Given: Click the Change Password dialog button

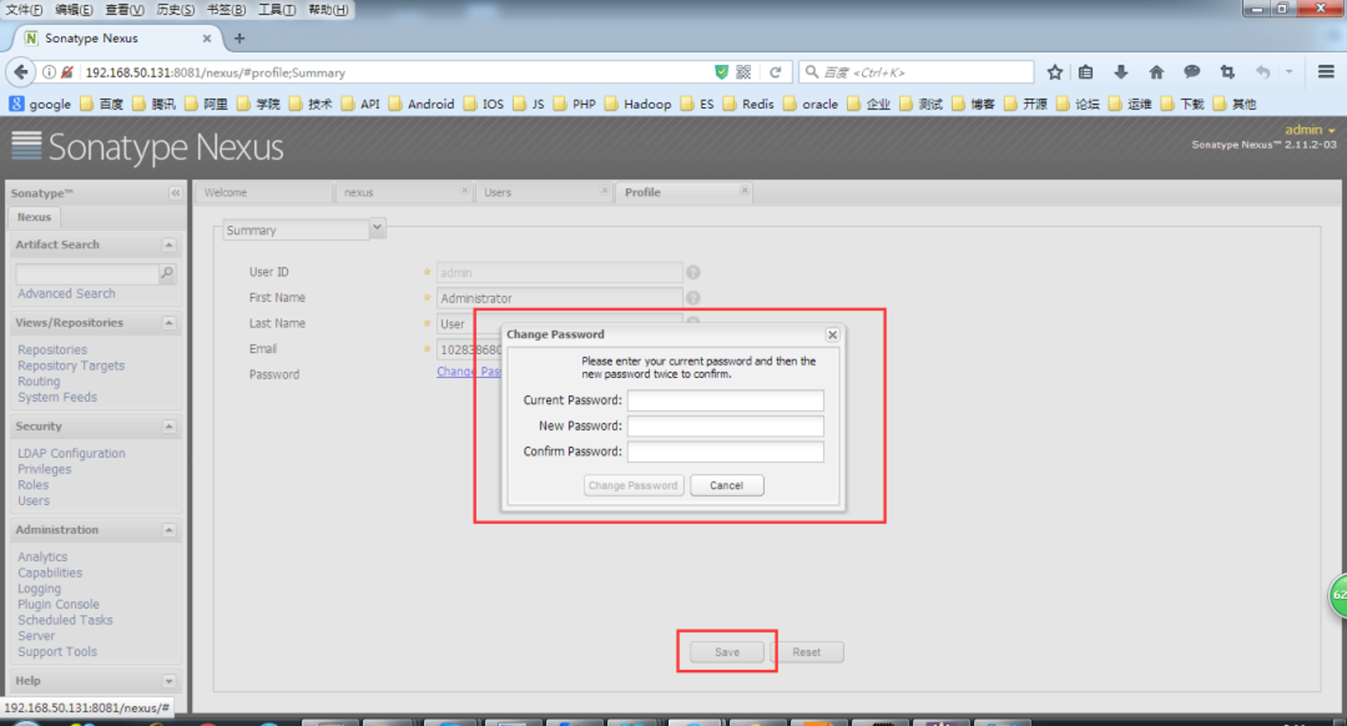Looking at the screenshot, I should 633,486.
